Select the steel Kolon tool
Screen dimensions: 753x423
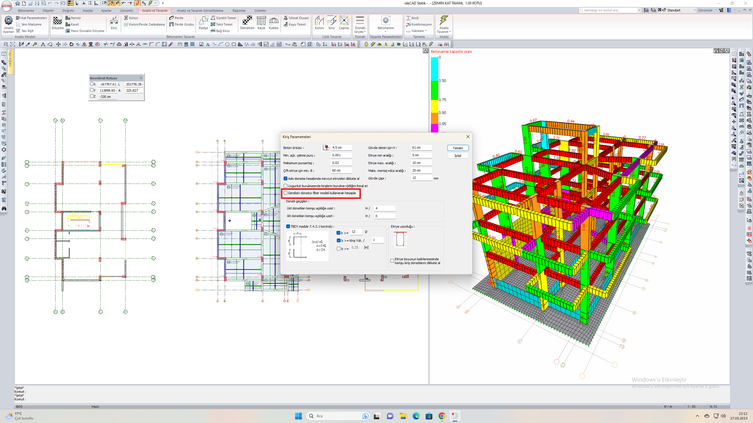(319, 23)
